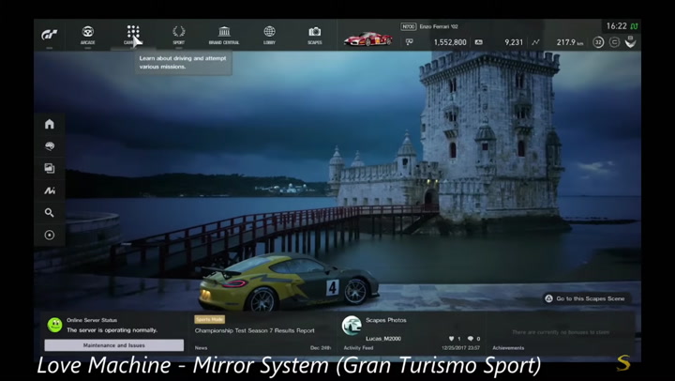675x381 pixels.
Task: Click the distance graph icon beside 217.9 km
Action: (x=535, y=42)
